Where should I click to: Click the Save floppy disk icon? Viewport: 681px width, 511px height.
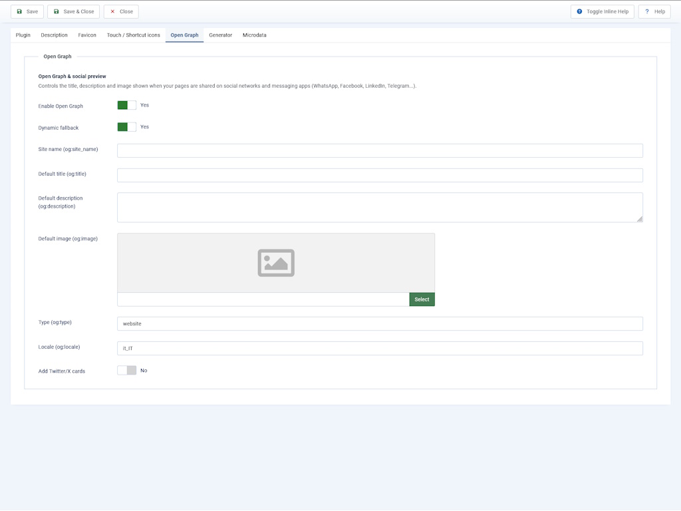tap(19, 12)
